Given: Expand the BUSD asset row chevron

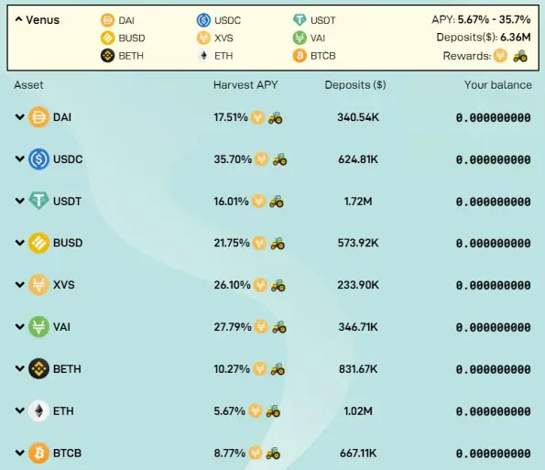Looking at the screenshot, I should [20, 243].
